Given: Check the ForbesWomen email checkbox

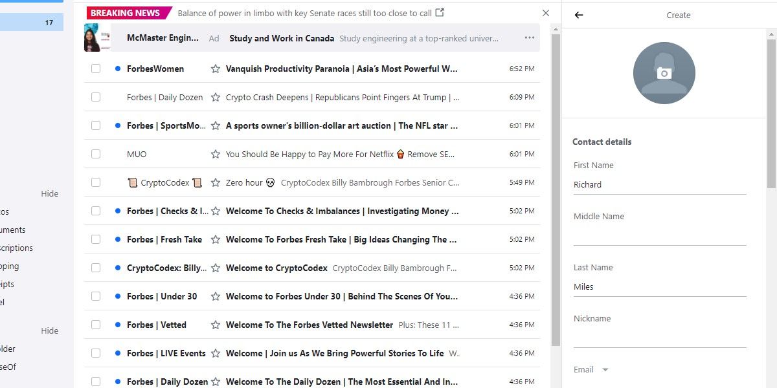Looking at the screenshot, I should (x=96, y=69).
